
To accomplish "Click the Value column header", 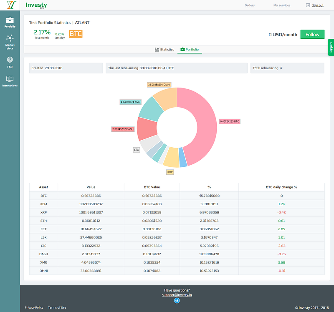I will coord(91,187).
